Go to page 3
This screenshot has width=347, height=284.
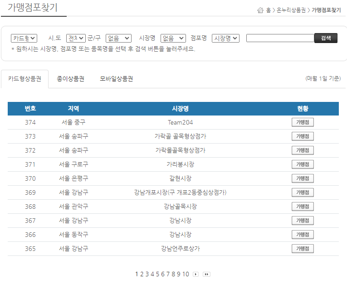tap(147, 274)
